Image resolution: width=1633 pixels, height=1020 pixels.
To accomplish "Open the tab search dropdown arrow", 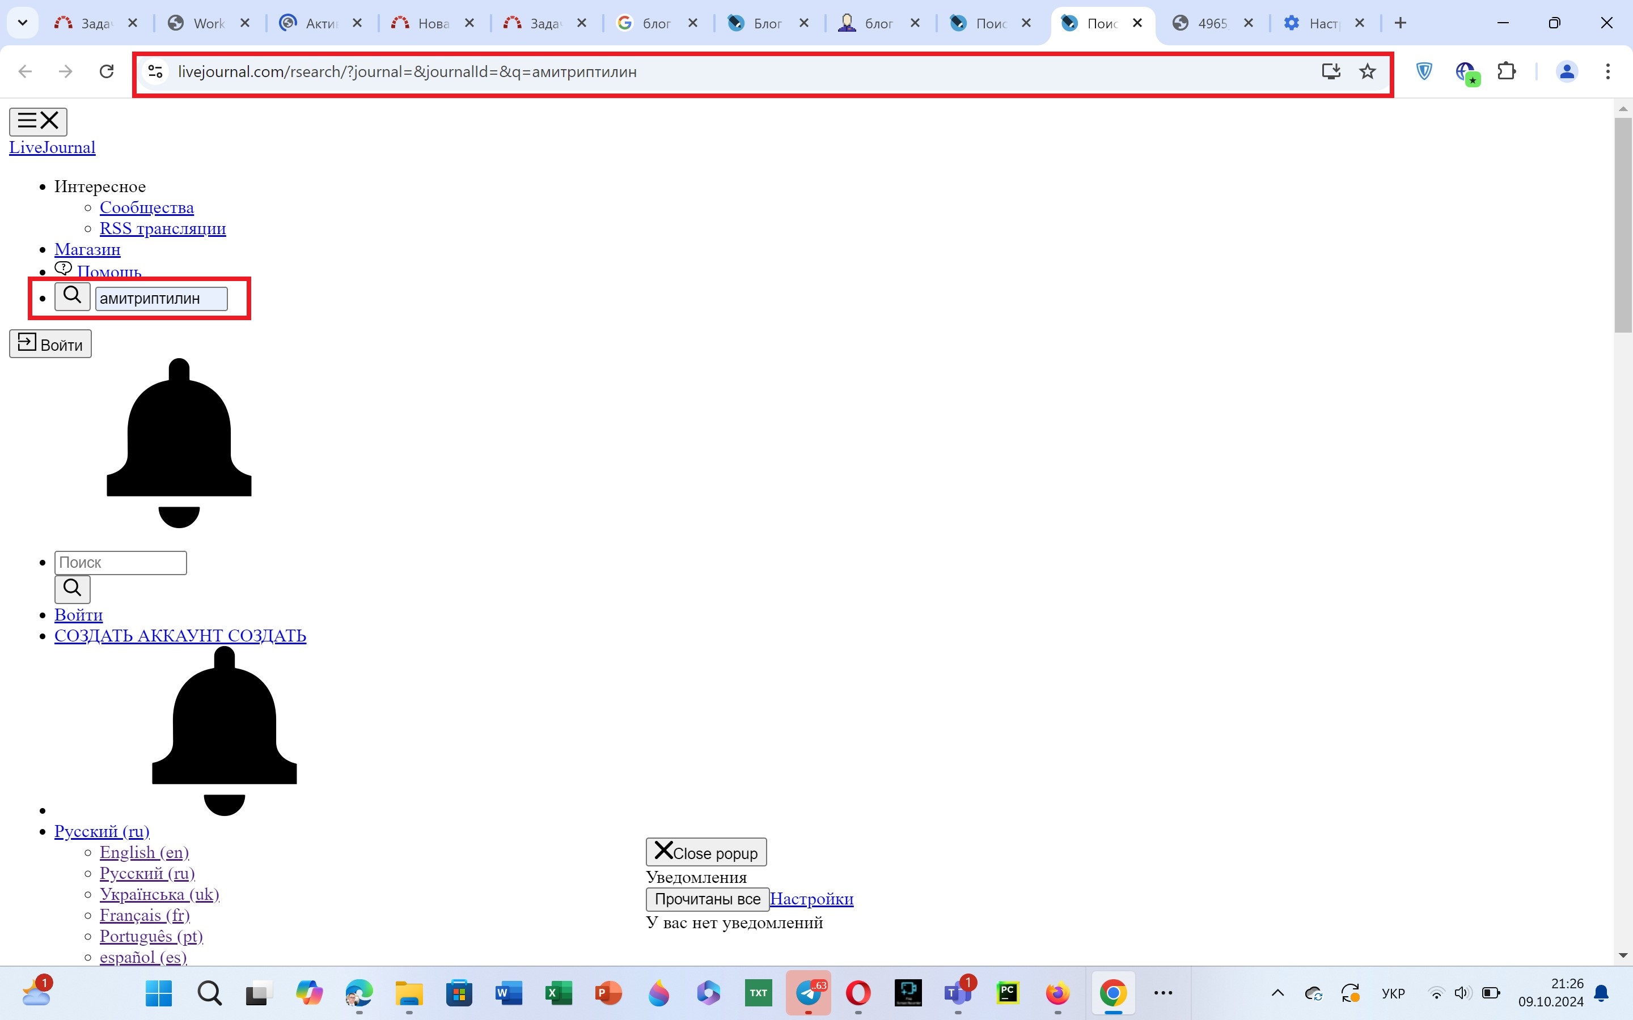I will pos(22,23).
